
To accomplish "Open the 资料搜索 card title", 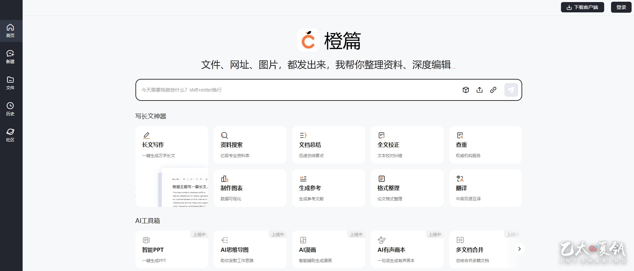I will pyautogui.click(x=231, y=145).
